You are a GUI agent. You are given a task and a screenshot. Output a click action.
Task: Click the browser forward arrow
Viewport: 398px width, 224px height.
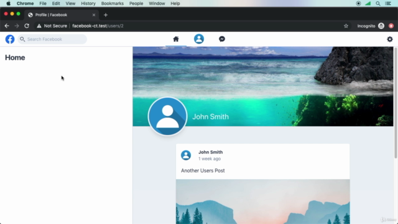17,26
